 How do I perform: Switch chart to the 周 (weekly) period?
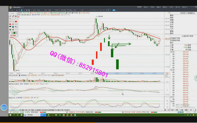(106, 10)
